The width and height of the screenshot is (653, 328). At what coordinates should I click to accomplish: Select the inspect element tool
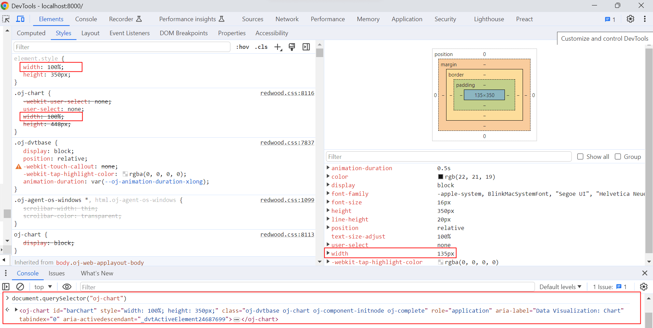tap(6, 19)
